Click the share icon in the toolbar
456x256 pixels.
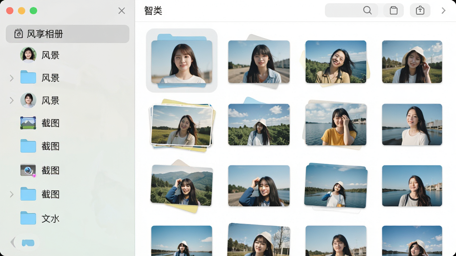coord(420,11)
